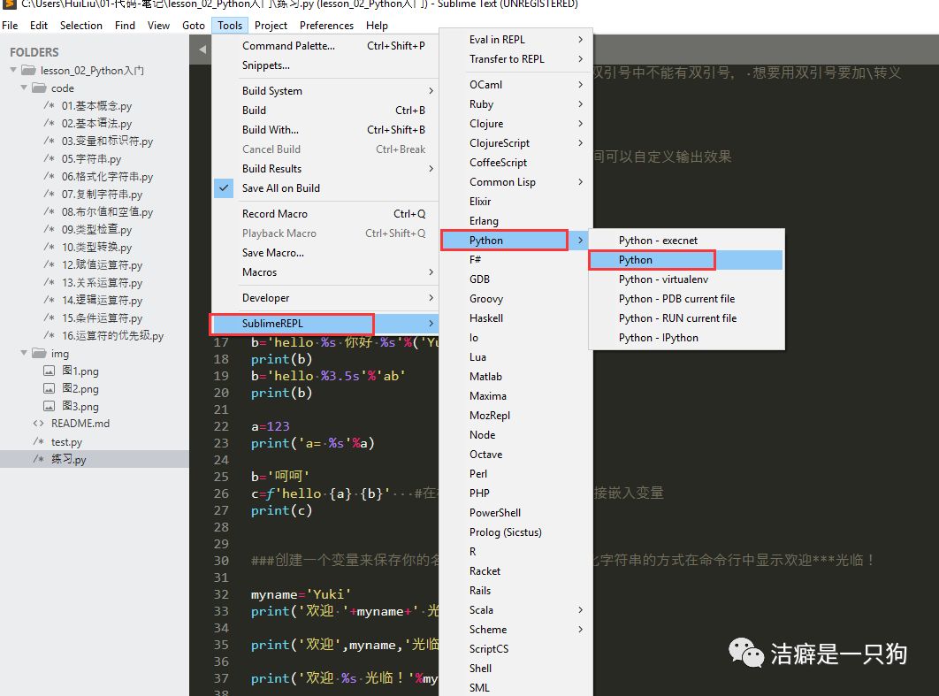Click Build in Tools menu
Screen dimensions: 939x696
[325, 111]
